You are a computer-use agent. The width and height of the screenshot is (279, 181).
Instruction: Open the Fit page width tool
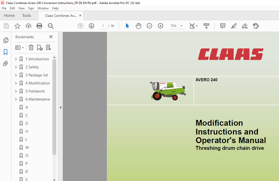192,26
